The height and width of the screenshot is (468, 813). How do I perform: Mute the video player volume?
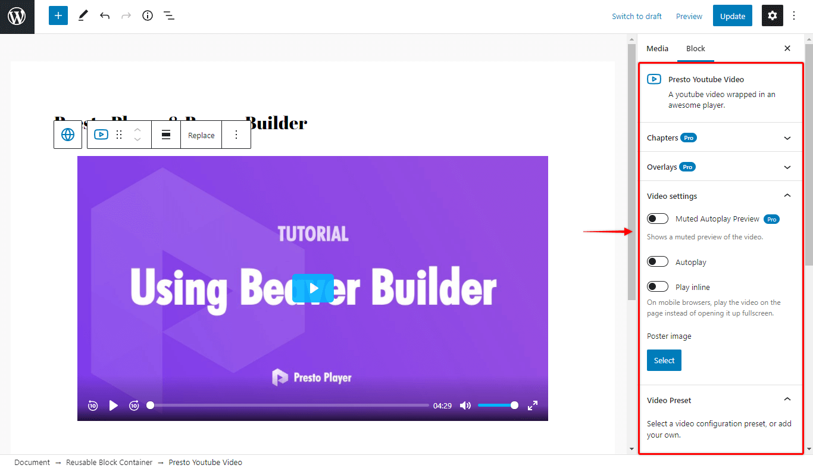click(x=465, y=405)
